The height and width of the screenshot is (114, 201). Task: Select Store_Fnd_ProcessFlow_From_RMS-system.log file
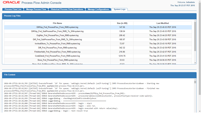click(57, 60)
